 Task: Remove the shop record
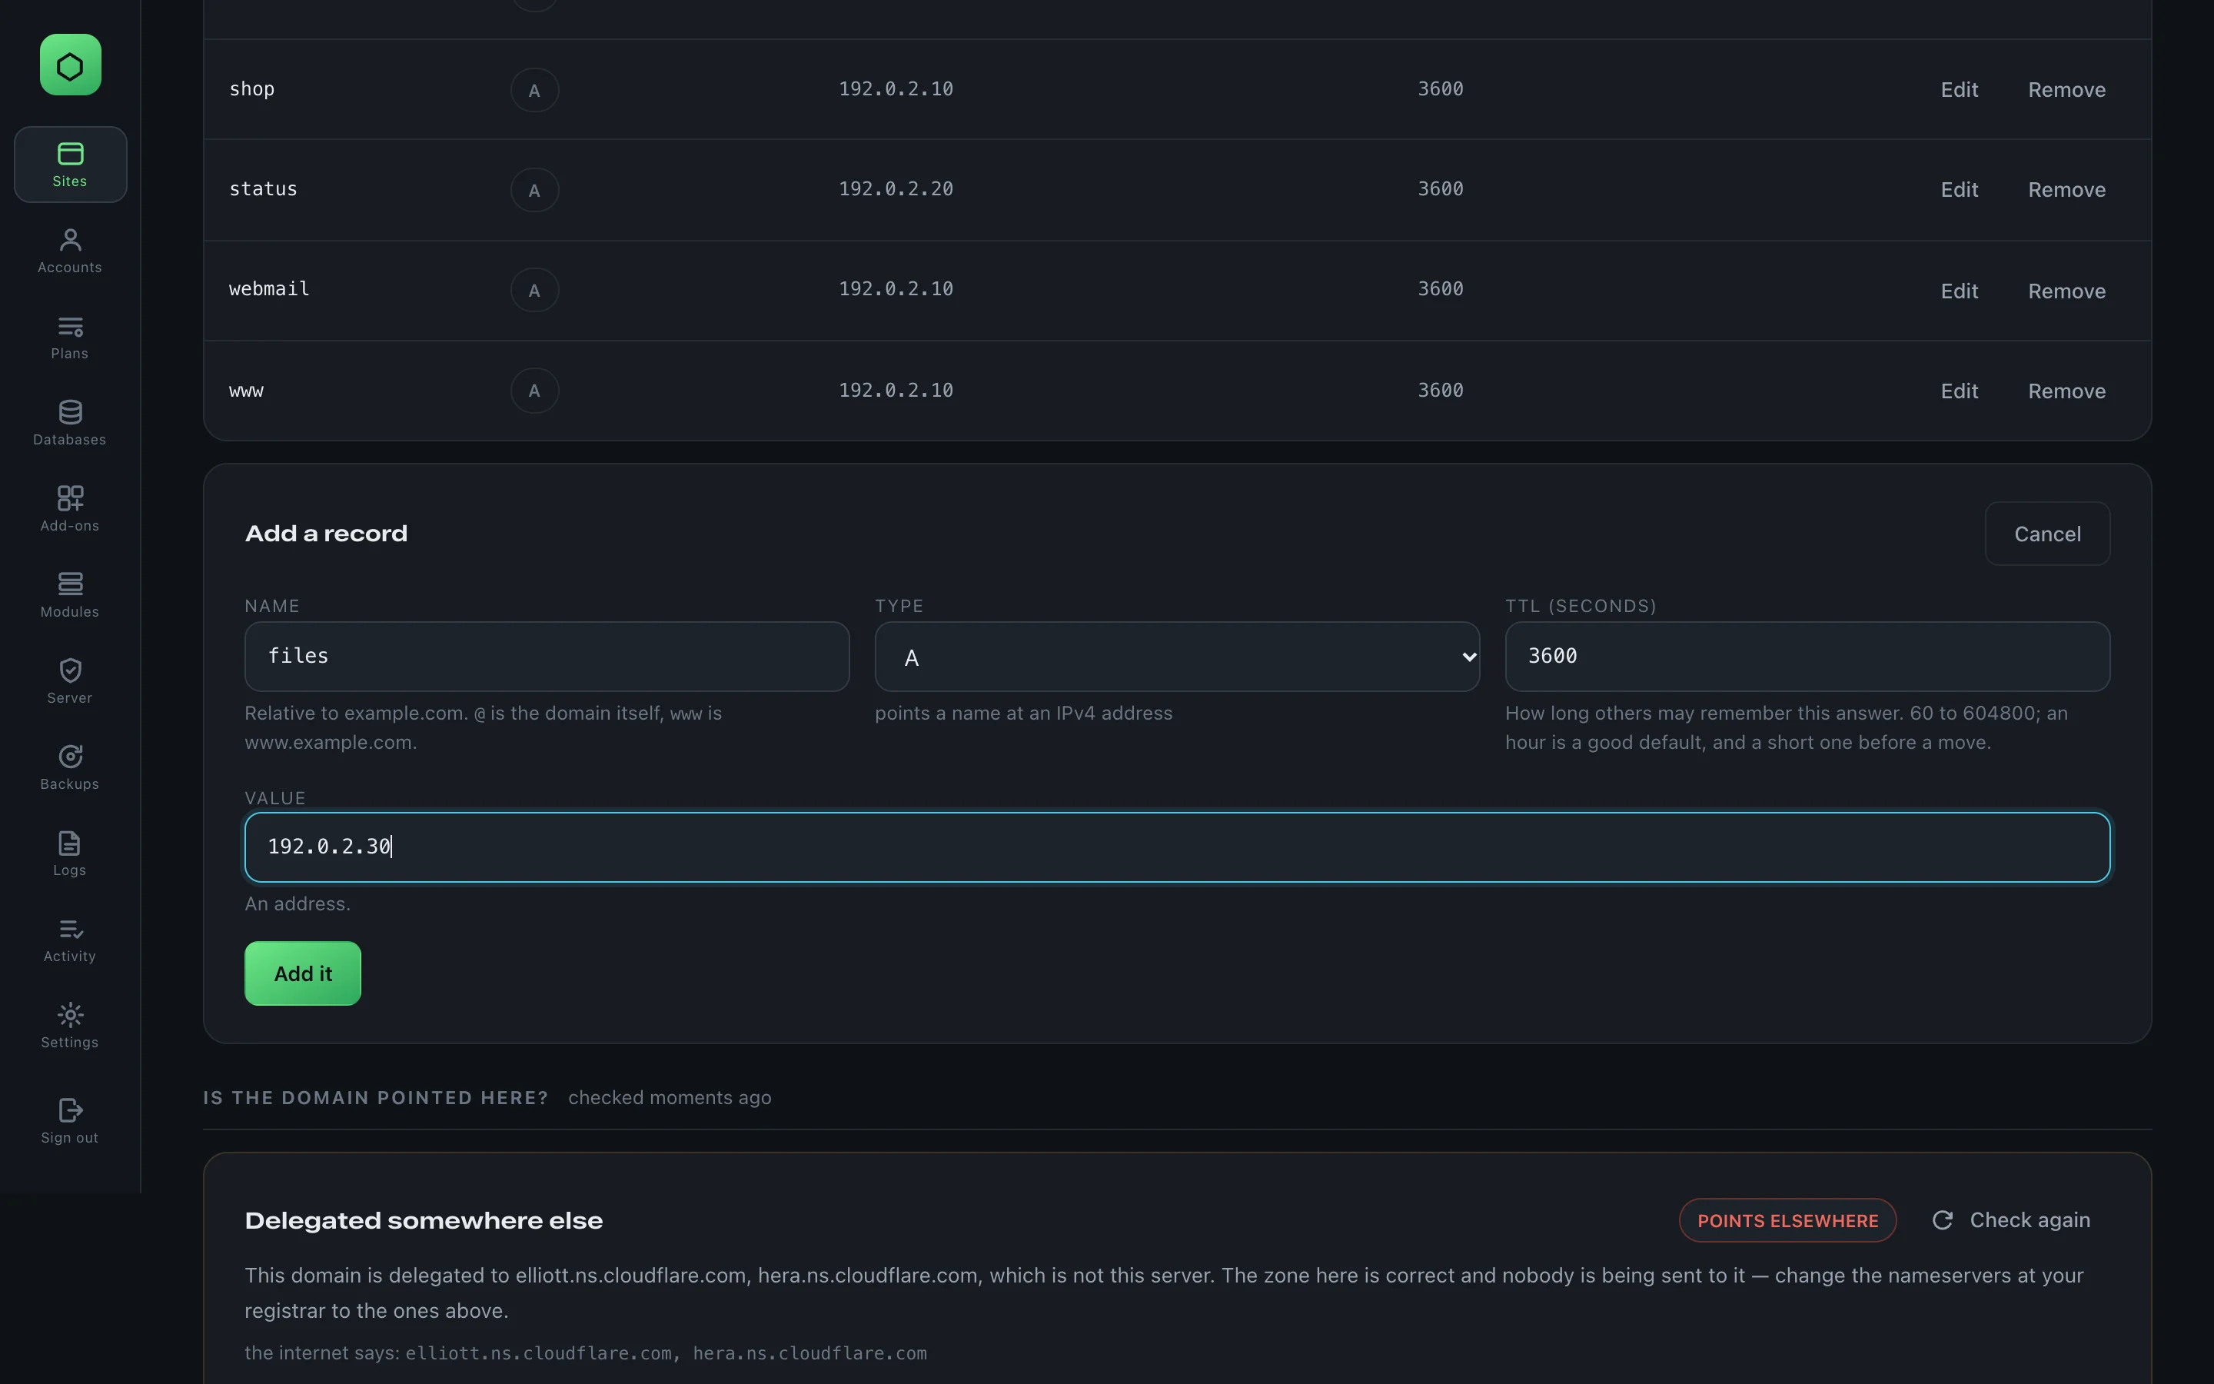pyautogui.click(x=2066, y=90)
